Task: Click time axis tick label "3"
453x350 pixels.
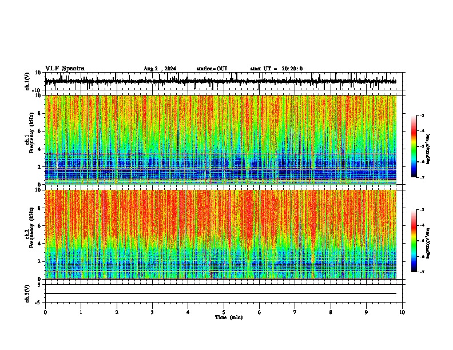Action: [x=152, y=312]
